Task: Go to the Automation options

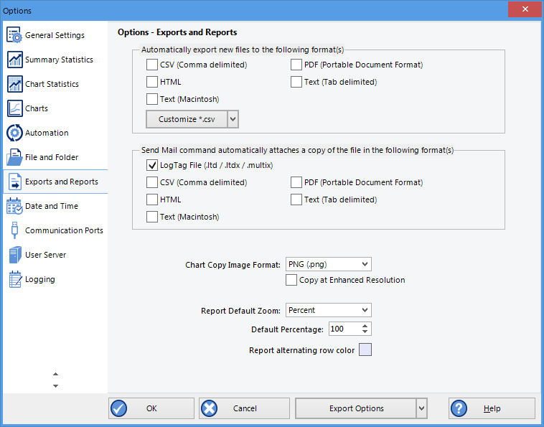Action: click(x=55, y=133)
